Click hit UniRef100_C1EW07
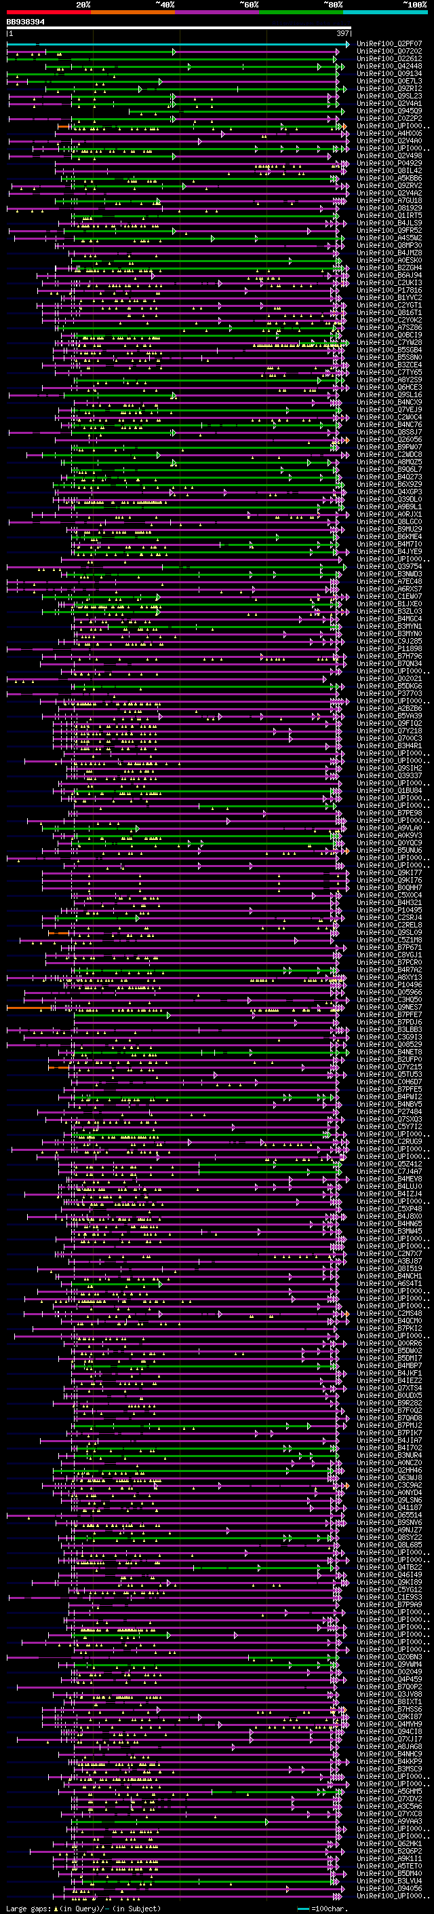This screenshot has width=434, height=1914. (x=389, y=597)
